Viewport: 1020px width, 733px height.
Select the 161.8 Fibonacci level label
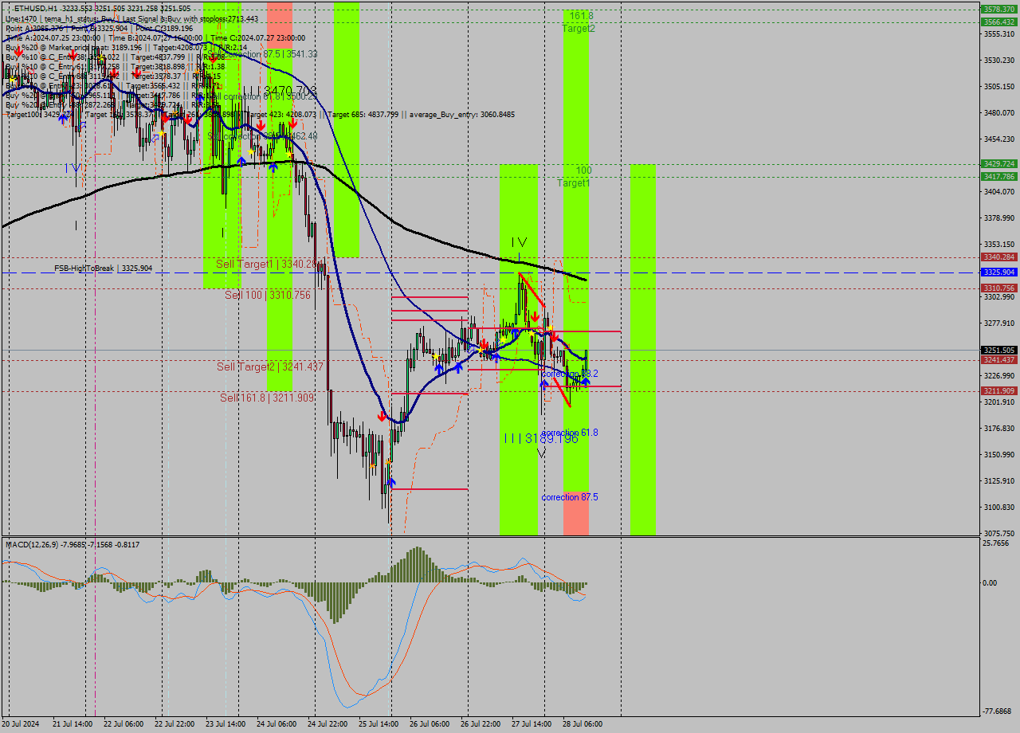coord(582,16)
